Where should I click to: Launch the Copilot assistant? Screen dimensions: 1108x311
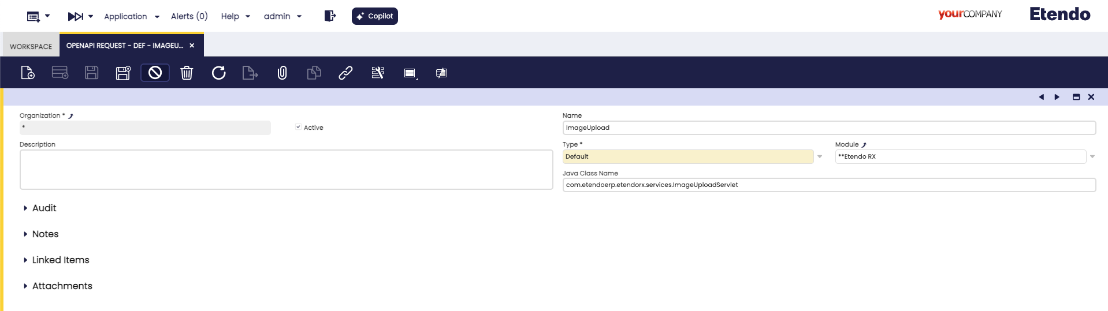pyautogui.click(x=375, y=16)
